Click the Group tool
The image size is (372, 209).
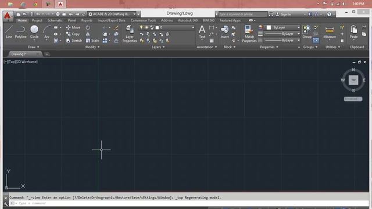coord(307,32)
